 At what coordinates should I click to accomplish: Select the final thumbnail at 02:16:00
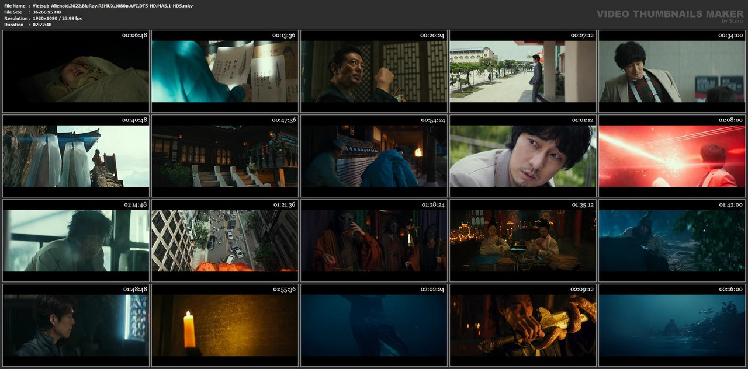coord(672,325)
